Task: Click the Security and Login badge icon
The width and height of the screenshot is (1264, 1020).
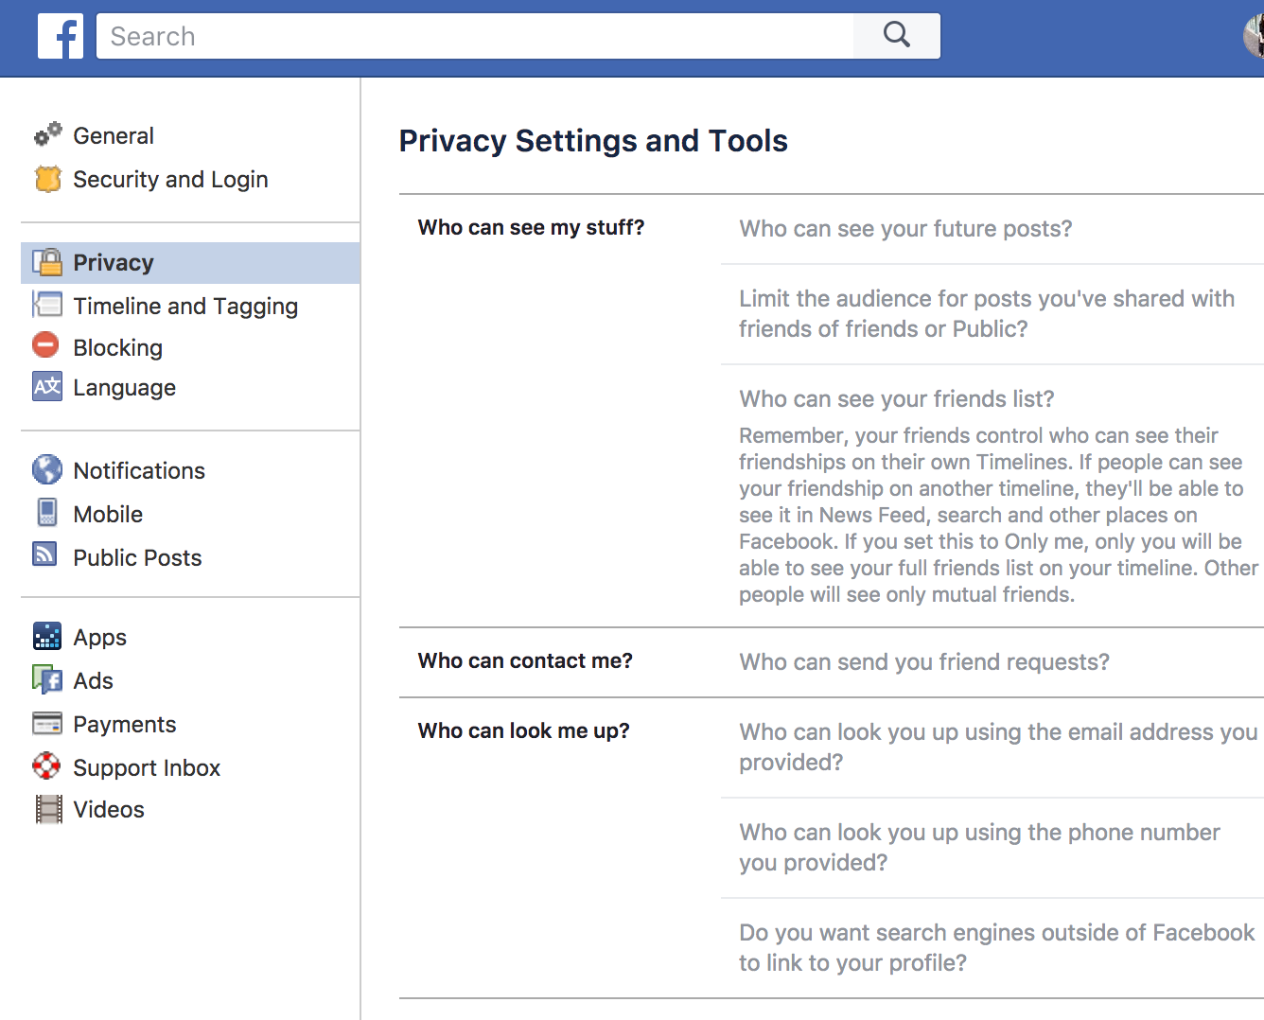Action: (x=47, y=179)
